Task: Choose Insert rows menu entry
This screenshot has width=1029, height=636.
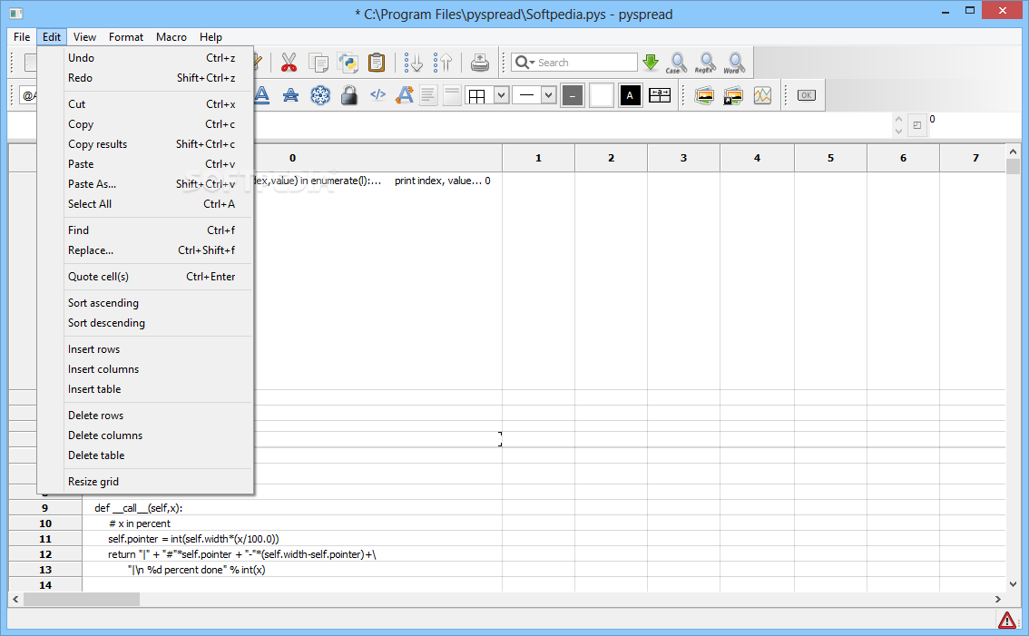Action: (x=145, y=349)
